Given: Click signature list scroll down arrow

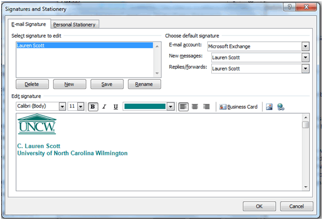Looking at the screenshot, I should (x=157, y=73).
